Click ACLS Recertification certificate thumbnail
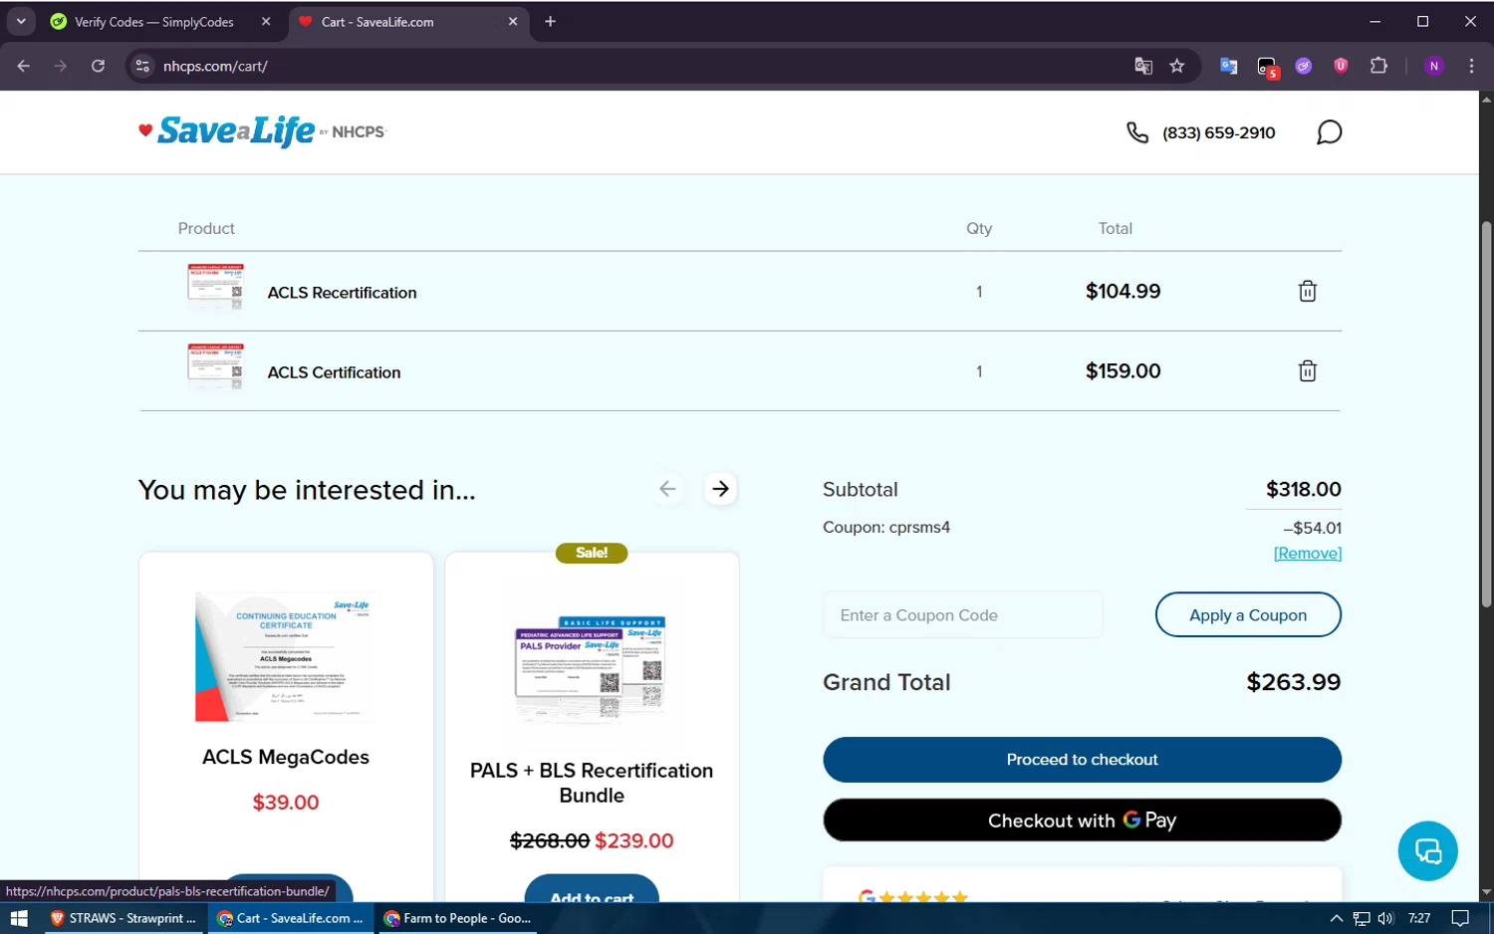1494x934 pixels. point(215,287)
